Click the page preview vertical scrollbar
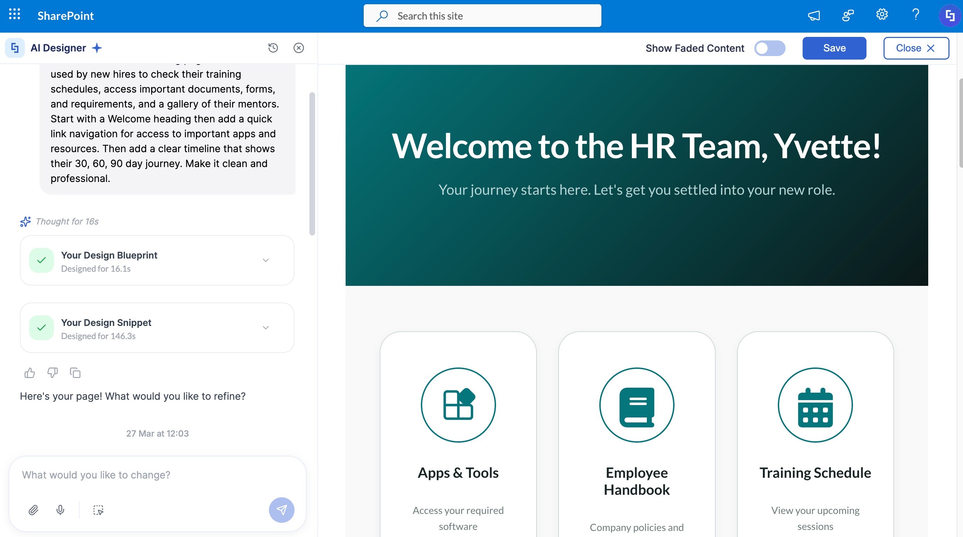The width and height of the screenshot is (963, 537). click(961, 123)
